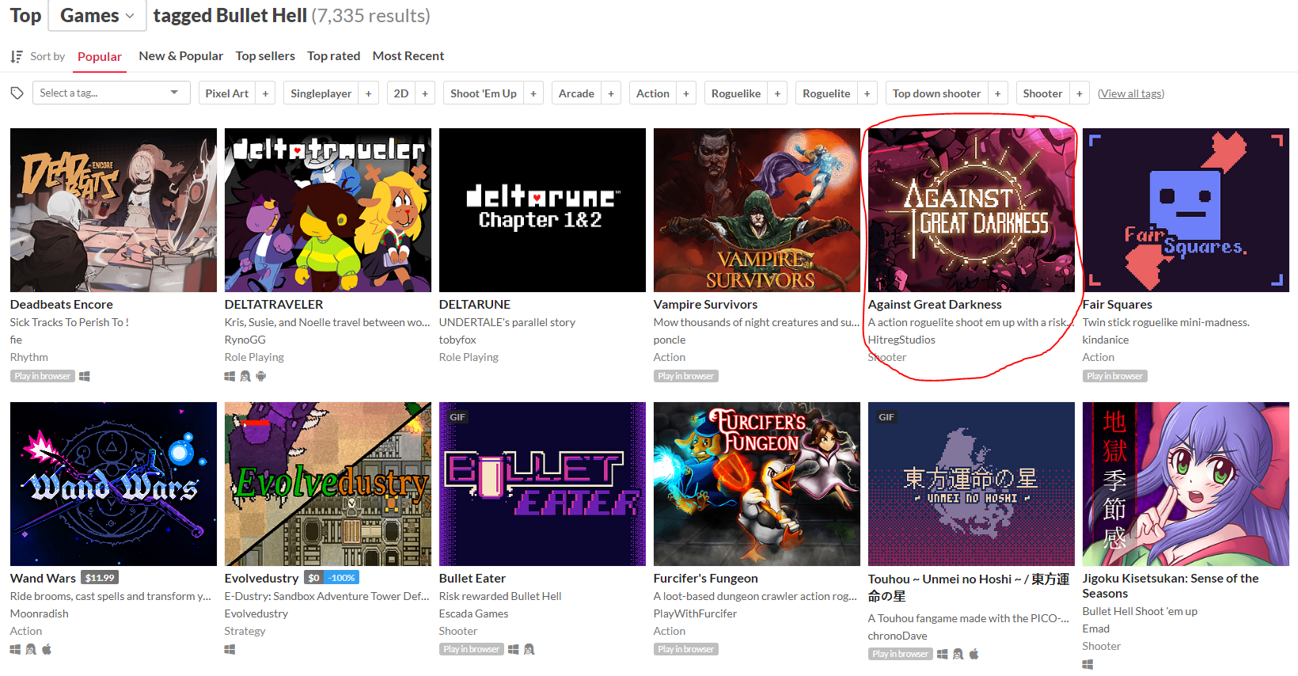
Task: Click the -100% discount badge on Evolvedustry
Action: (342, 578)
